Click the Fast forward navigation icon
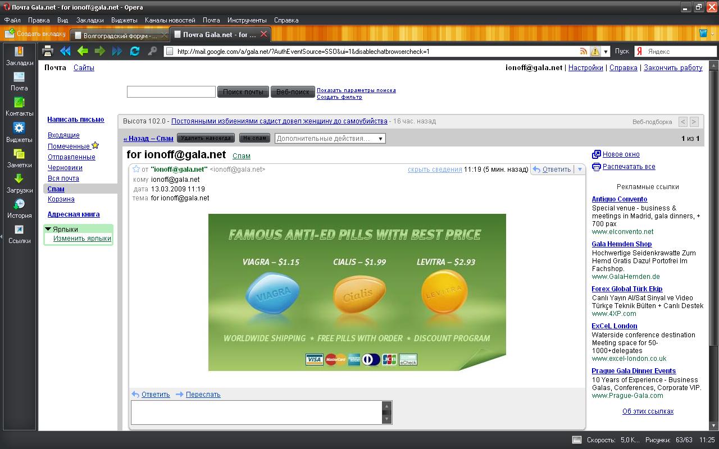 [117, 51]
